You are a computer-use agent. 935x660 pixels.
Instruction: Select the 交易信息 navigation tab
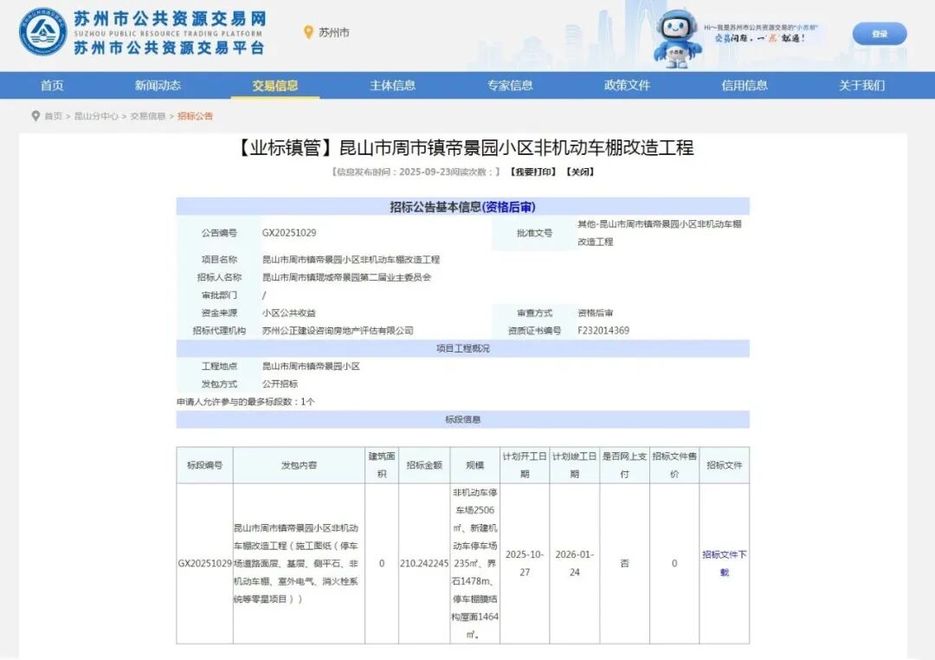[275, 86]
